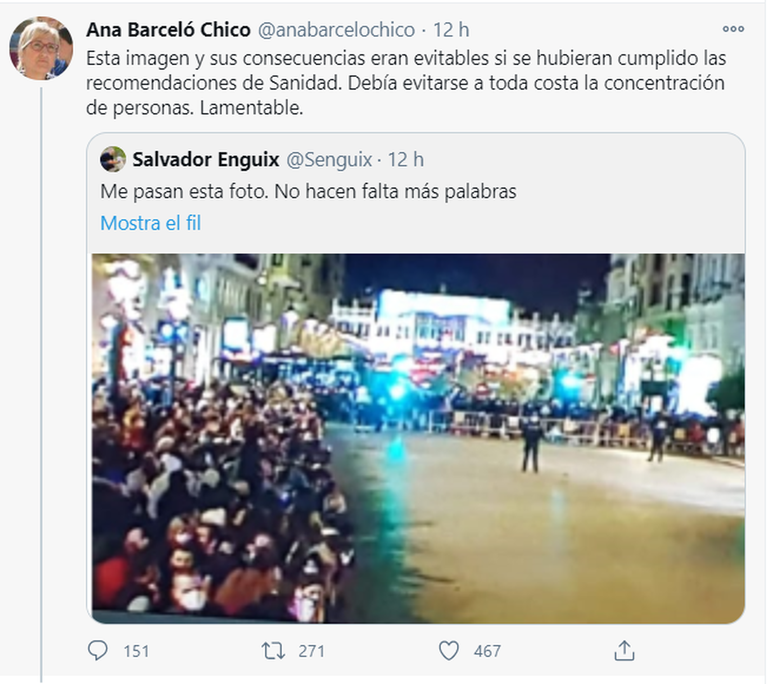Click the like count 467

coord(487,651)
